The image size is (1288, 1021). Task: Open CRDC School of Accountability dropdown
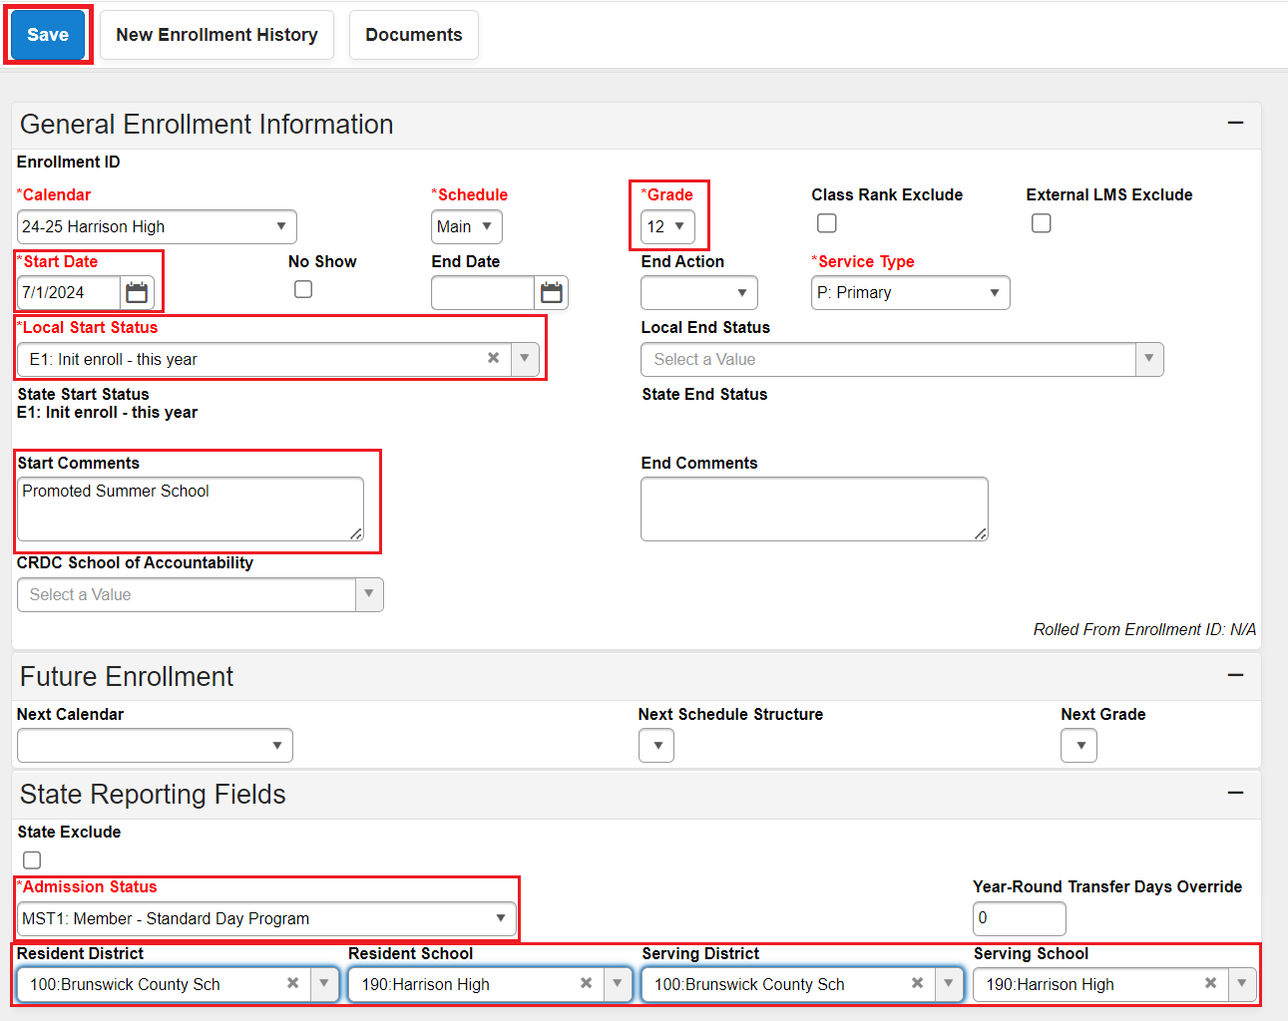[201, 594]
